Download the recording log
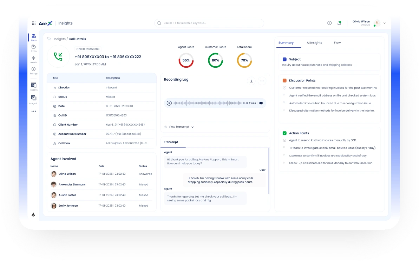This screenshot has height=261, width=419. [x=251, y=81]
